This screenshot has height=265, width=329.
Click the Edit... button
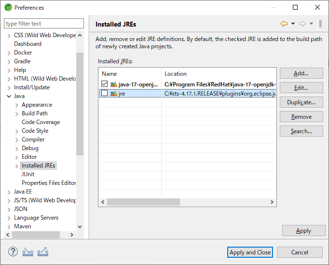[302, 88]
